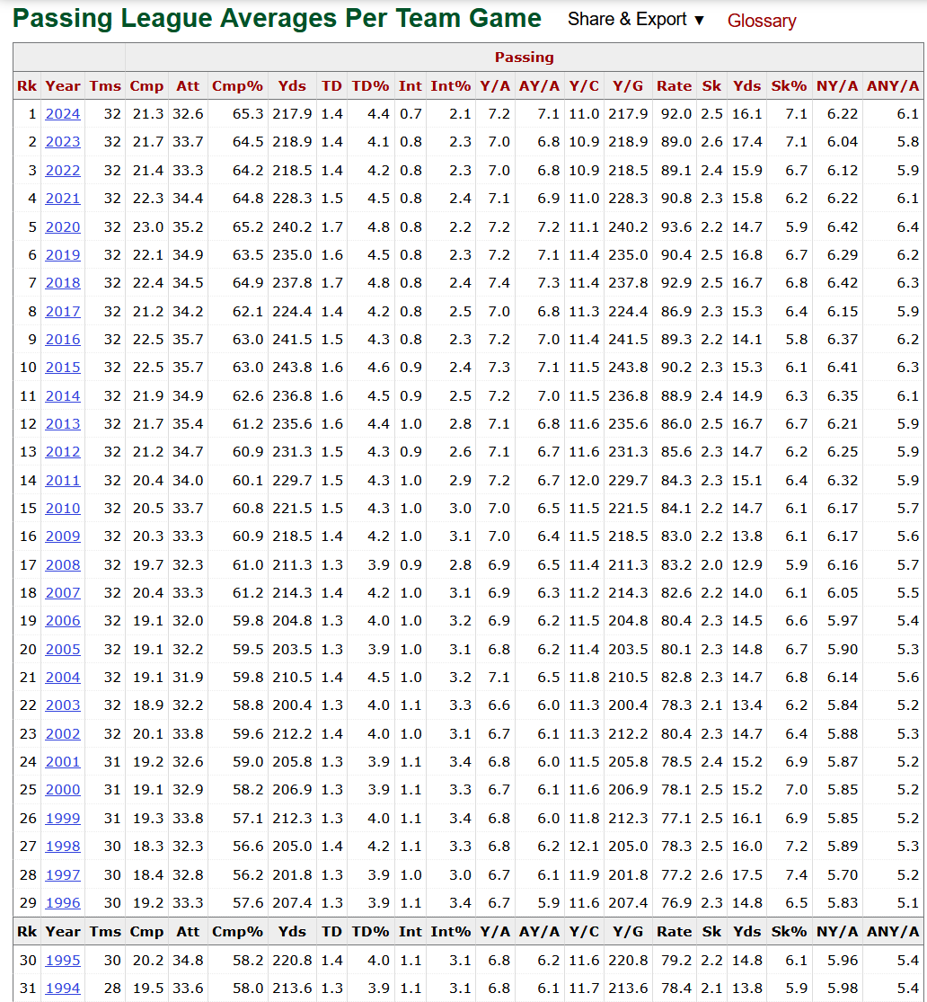Open the 2024 season link

63,114
